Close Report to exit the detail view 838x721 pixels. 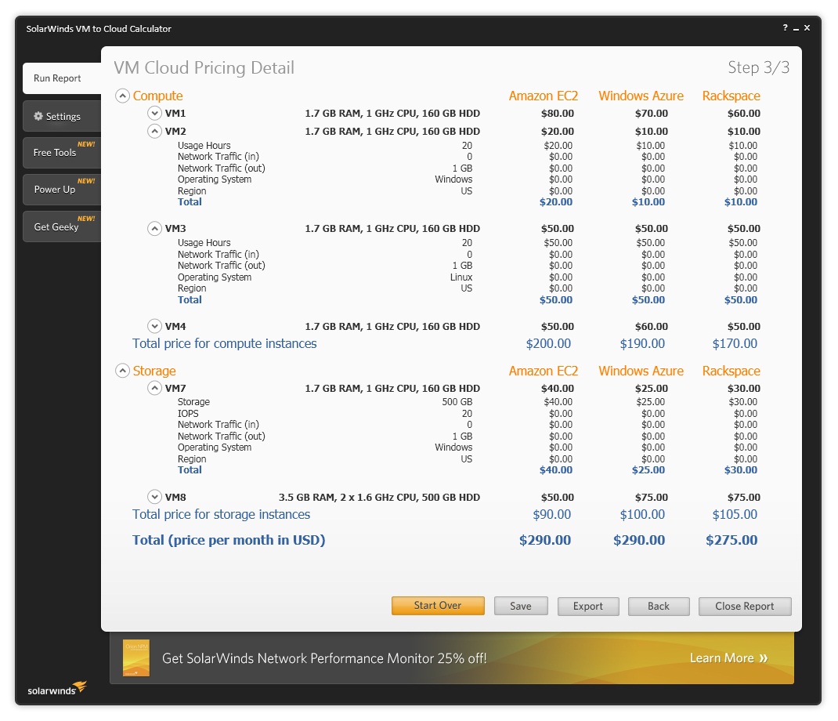pyautogui.click(x=744, y=605)
